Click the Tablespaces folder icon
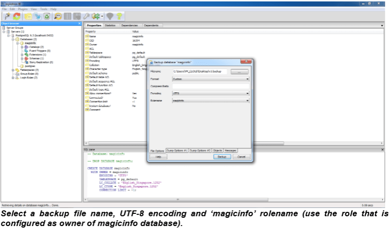390x228 pixels. tap(17, 70)
